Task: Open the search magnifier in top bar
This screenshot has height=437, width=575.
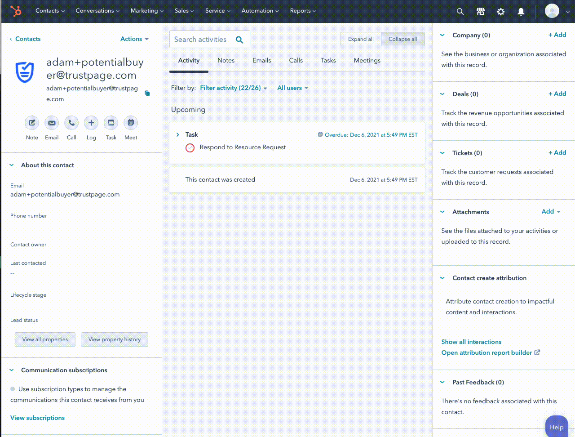Action: [460, 12]
